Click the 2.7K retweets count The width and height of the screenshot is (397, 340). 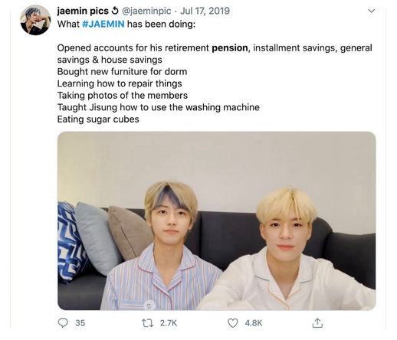coord(169,323)
